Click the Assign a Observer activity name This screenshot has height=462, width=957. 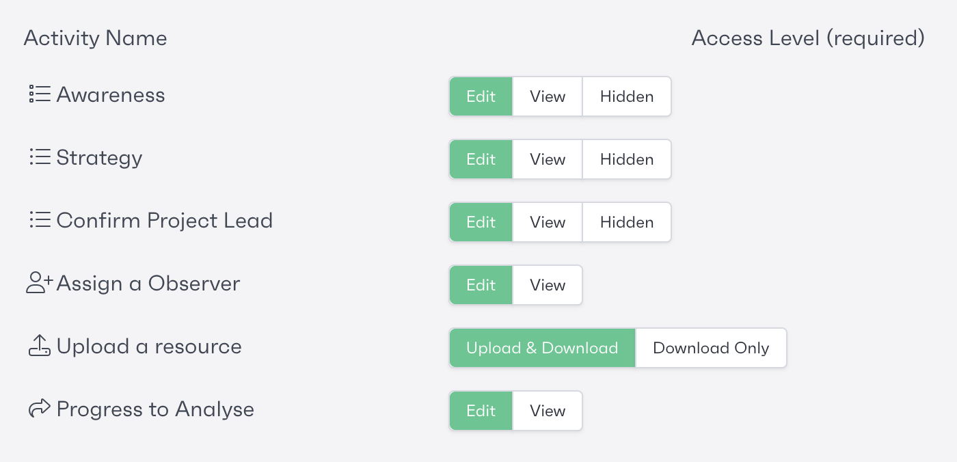[x=148, y=284]
